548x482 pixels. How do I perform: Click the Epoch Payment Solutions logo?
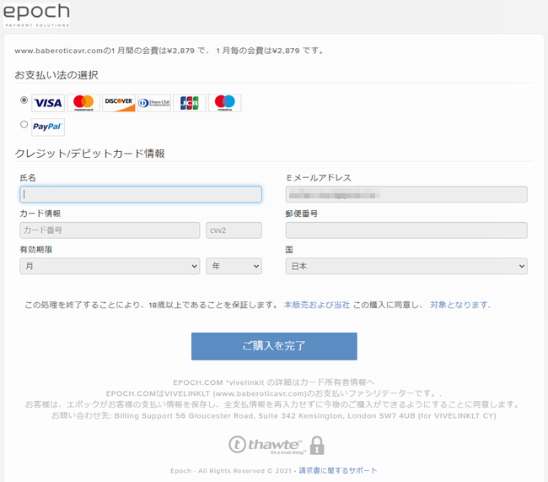tap(36, 15)
